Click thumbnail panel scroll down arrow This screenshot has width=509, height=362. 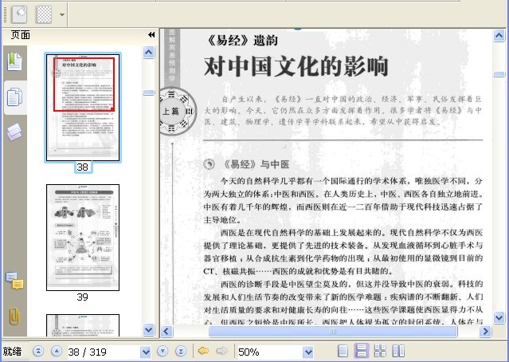149,330
